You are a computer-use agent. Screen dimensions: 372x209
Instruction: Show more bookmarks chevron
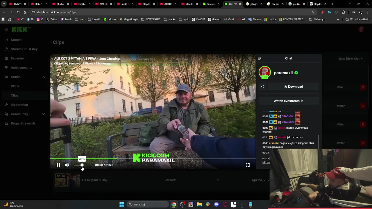(338, 19)
